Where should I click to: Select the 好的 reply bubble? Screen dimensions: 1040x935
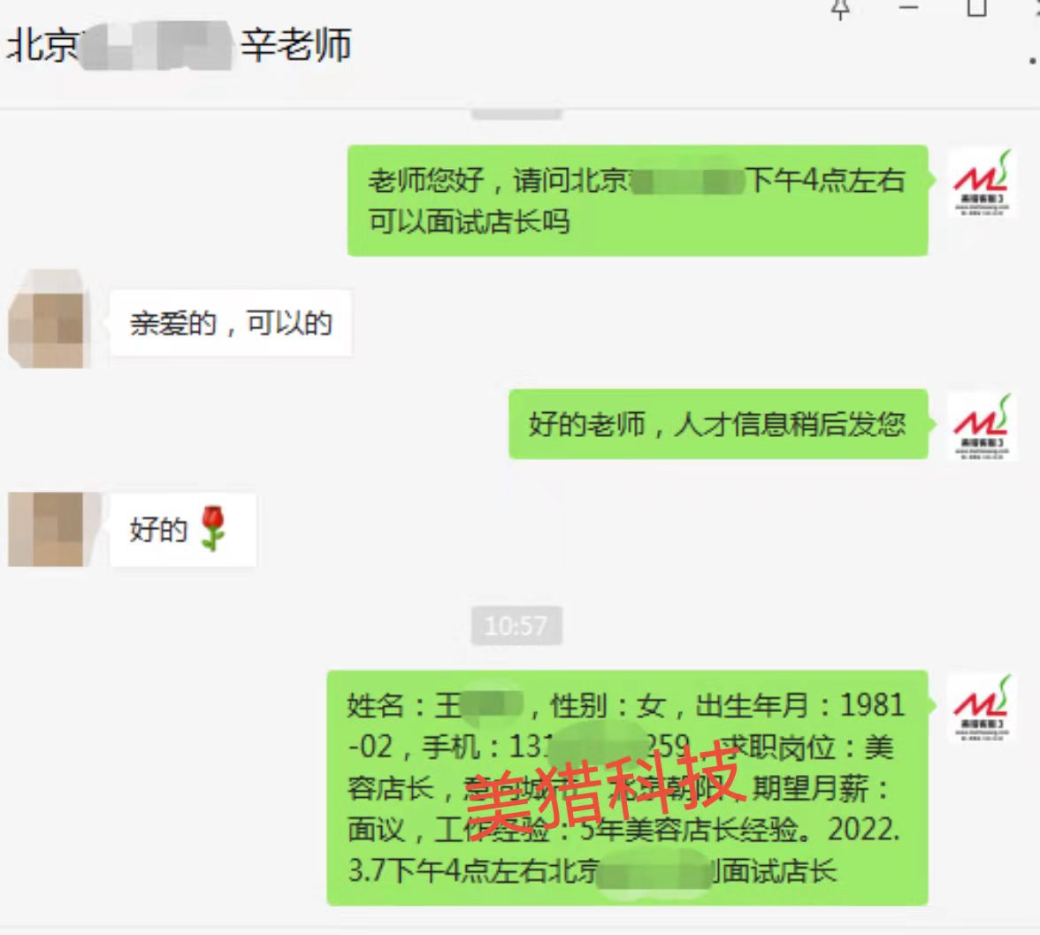pos(182,530)
